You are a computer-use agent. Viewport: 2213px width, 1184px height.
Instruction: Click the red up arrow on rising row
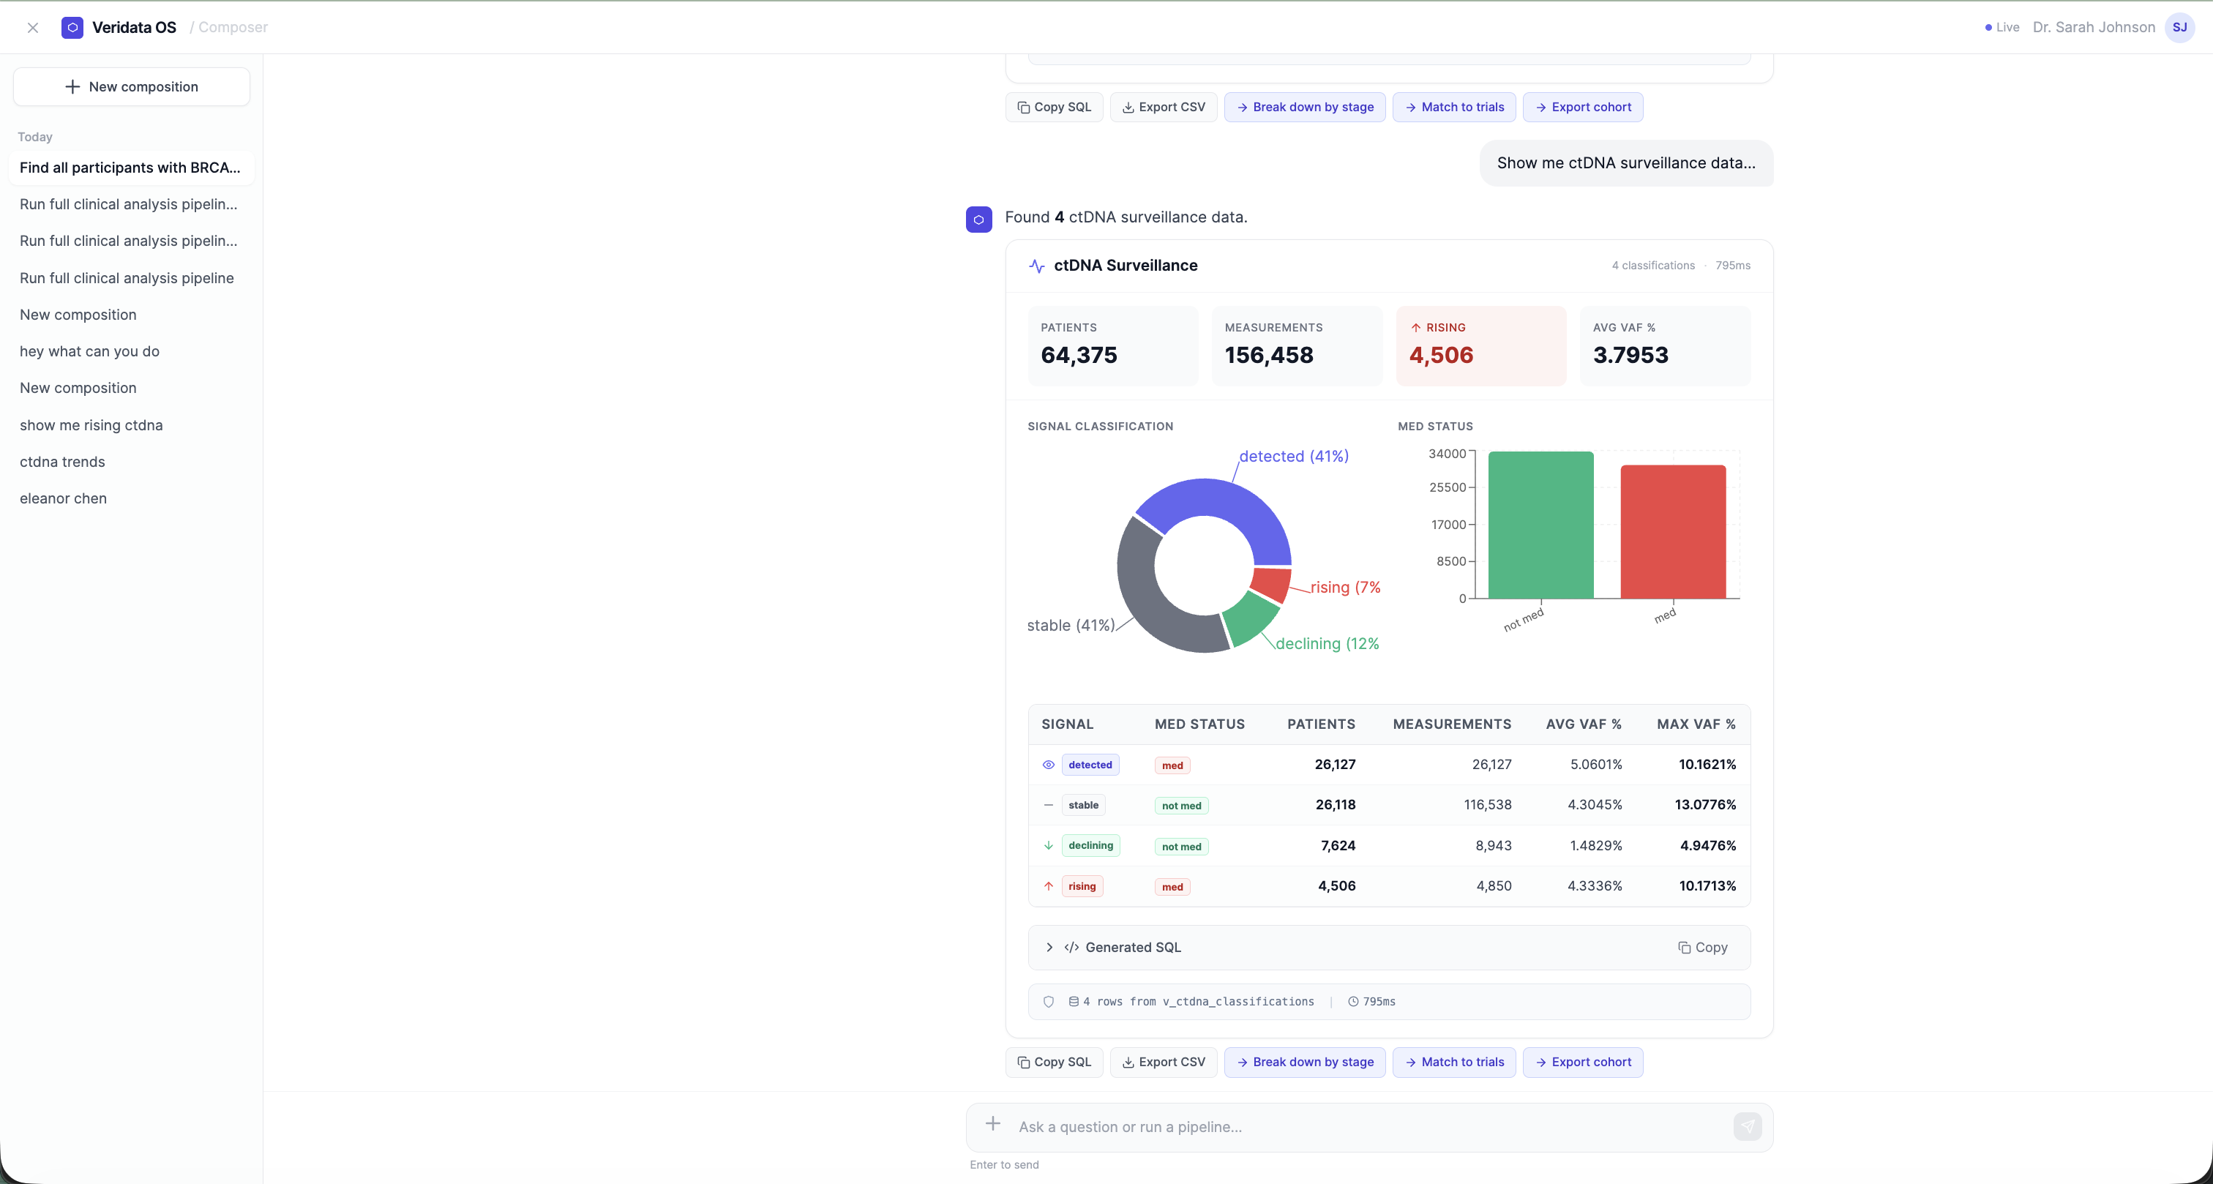point(1048,886)
